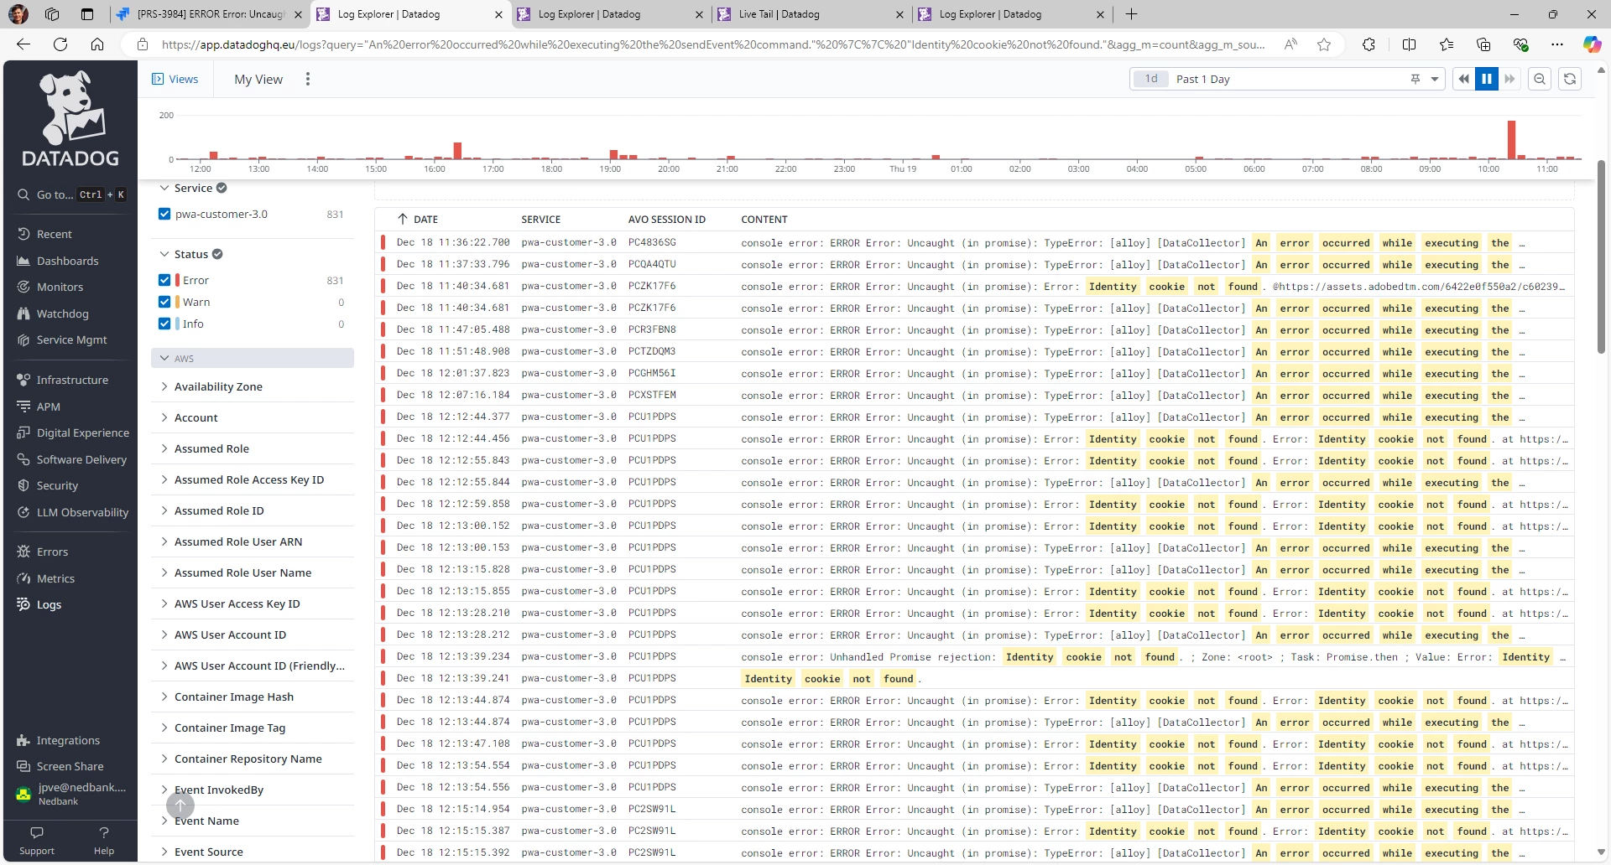Refresh the log results
This screenshot has height=865, width=1611.
coord(1570,79)
